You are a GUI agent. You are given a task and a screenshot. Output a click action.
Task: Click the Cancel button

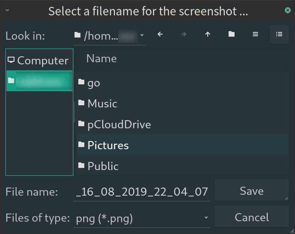[x=252, y=217]
